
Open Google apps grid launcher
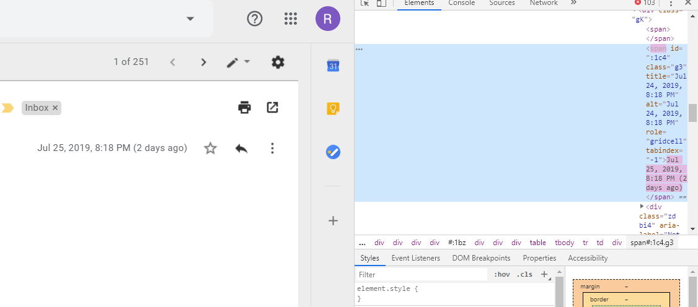(x=291, y=19)
